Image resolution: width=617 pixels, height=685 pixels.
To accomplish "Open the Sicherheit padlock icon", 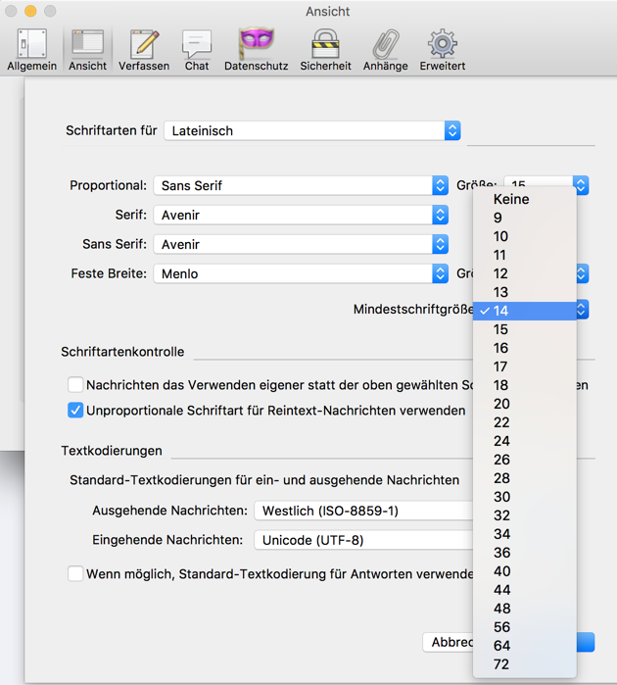I will 325,49.
